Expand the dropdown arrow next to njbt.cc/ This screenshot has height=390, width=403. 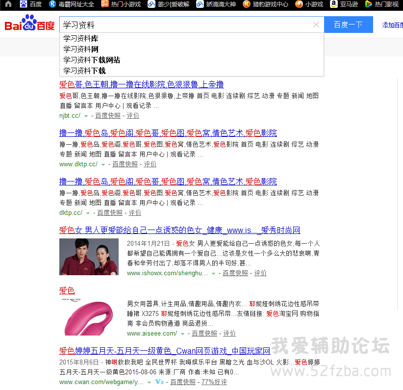tap(86, 116)
